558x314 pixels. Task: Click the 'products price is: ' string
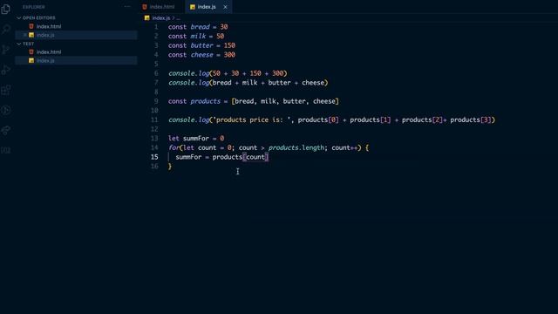(x=252, y=120)
